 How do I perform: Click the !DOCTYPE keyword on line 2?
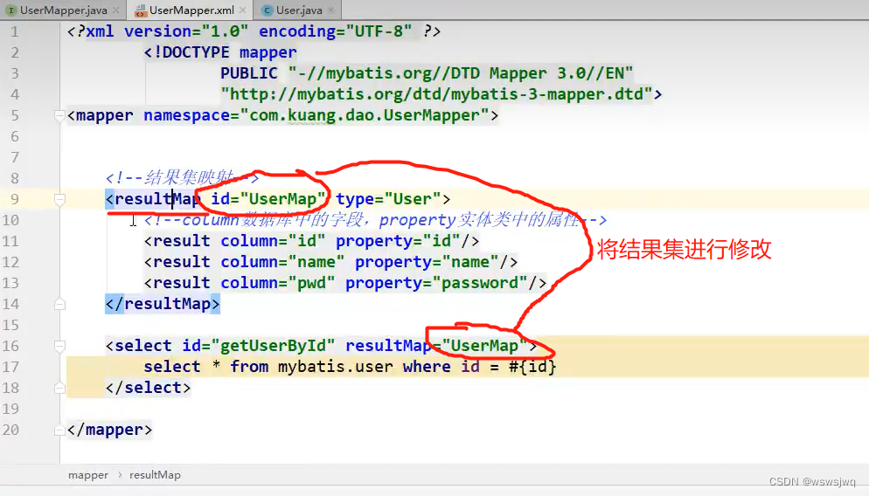click(x=191, y=52)
